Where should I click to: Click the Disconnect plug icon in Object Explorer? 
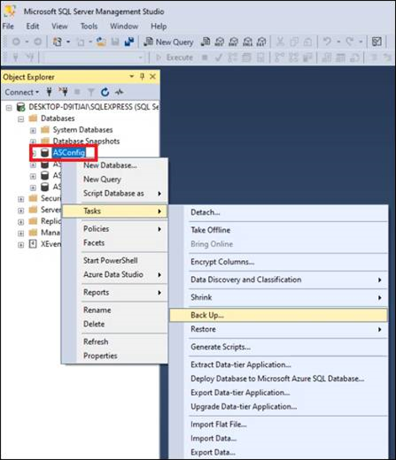[63, 93]
